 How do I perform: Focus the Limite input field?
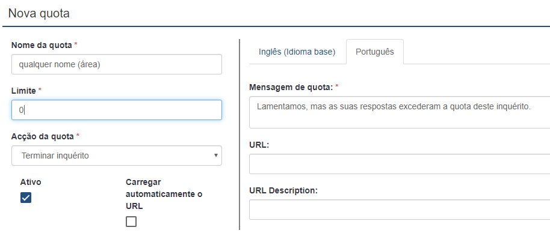pos(117,110)
